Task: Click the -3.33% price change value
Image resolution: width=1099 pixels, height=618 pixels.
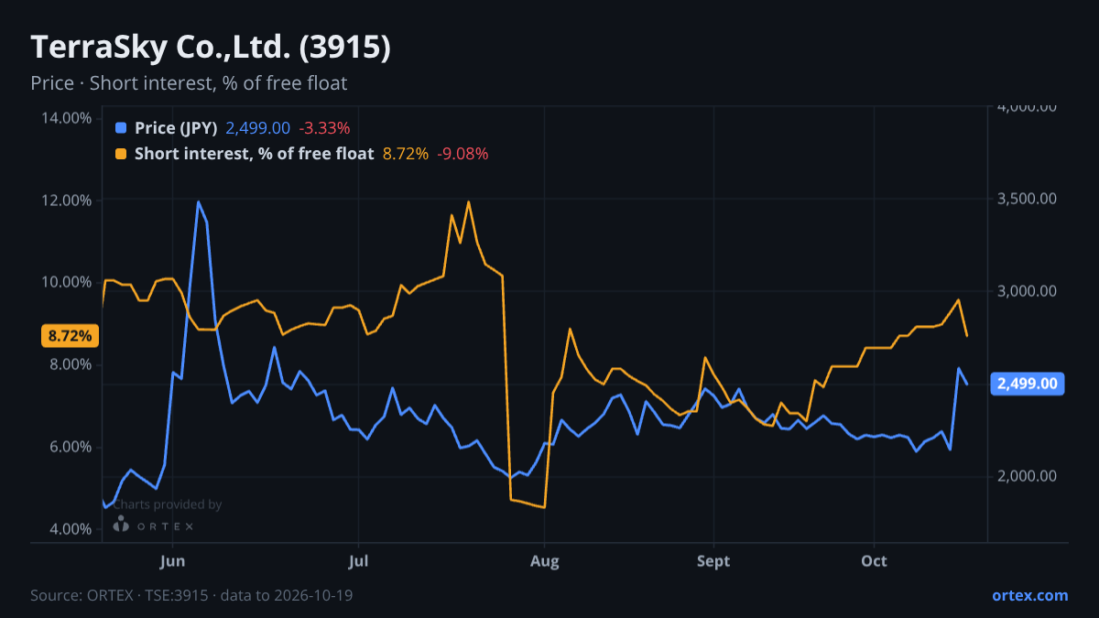Action: (x=324, y=128)
